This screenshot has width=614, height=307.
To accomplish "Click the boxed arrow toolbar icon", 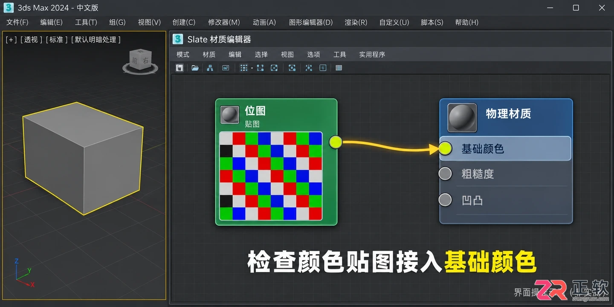I will tap(323, 68).
